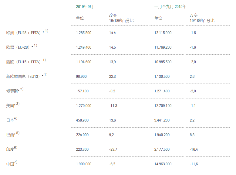This screenshot has width=236, height=175.
Task: Click the 一月至九月 2019年 column header
Action: pyautogui.click(x=170, y=6)
